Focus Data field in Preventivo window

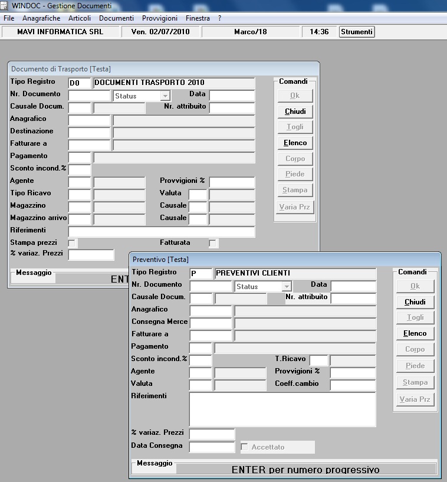point(353,286)
